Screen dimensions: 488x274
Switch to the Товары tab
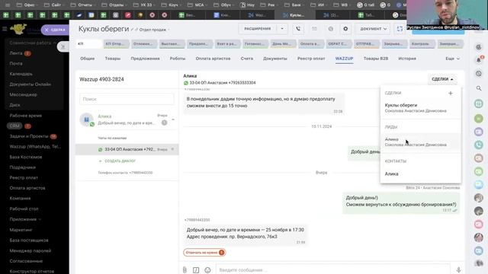[113, 59]
